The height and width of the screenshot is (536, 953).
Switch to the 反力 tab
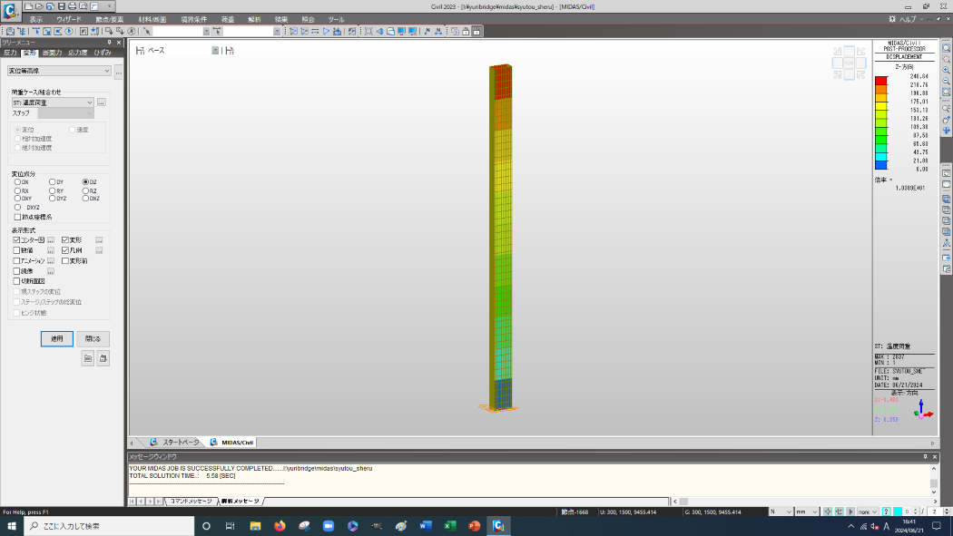pyautogui.click(x=10, y=53)
